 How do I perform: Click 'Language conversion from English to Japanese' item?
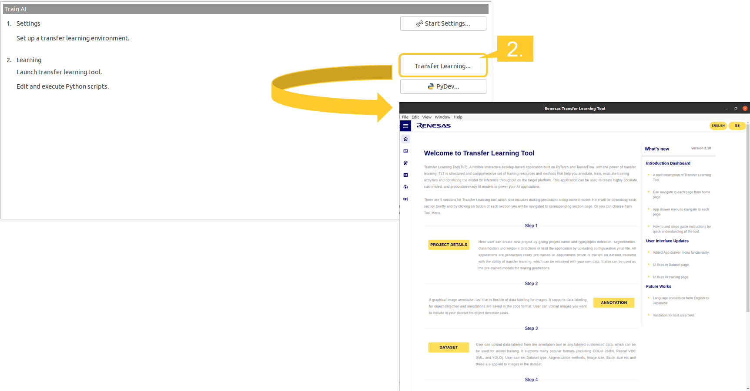680,300
